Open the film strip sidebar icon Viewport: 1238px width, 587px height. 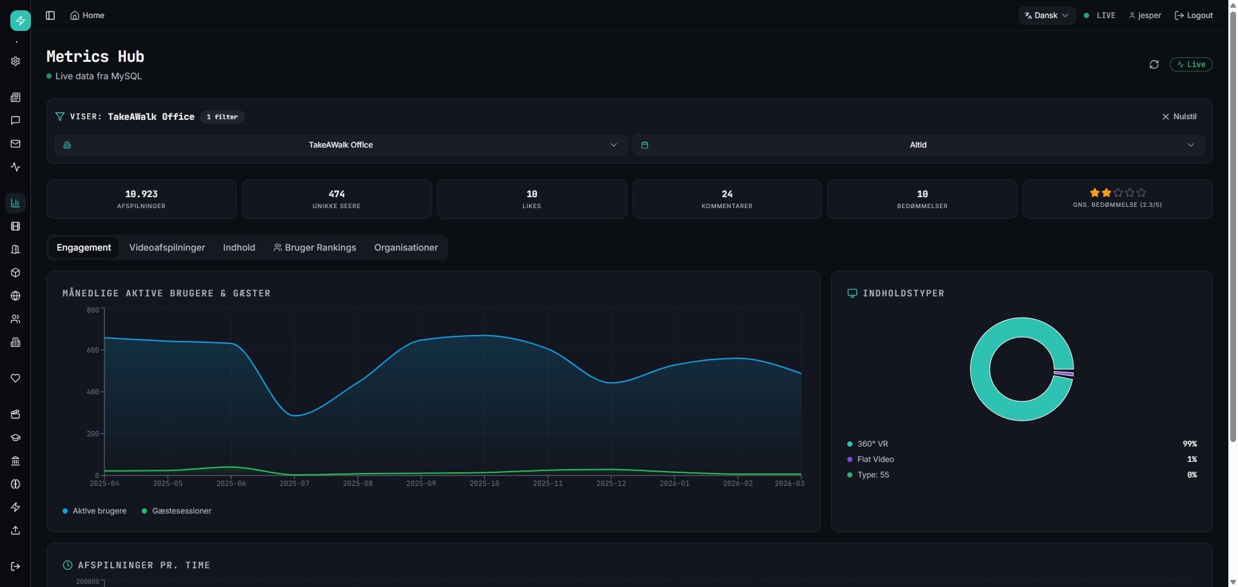[15, 226]
